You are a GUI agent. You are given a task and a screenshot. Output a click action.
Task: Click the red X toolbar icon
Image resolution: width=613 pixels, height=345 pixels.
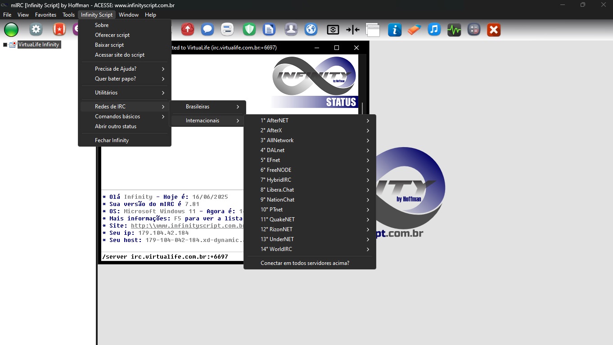494,30
